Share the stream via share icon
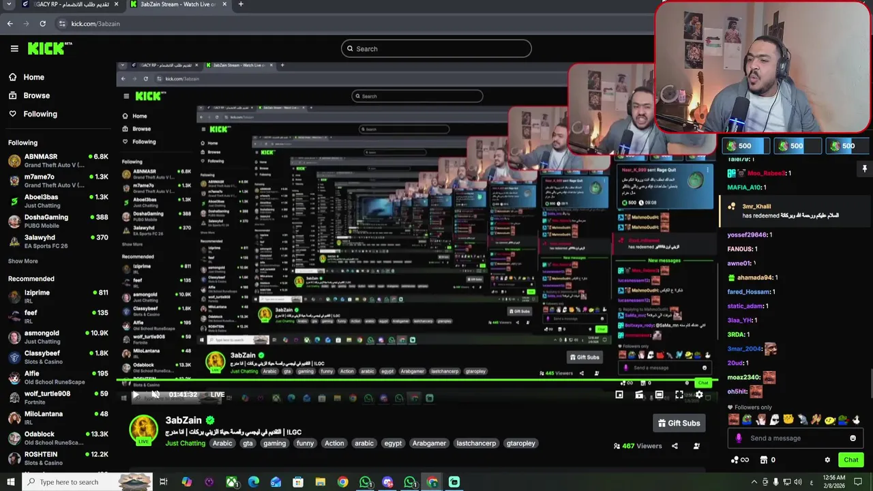 [675, 446]
